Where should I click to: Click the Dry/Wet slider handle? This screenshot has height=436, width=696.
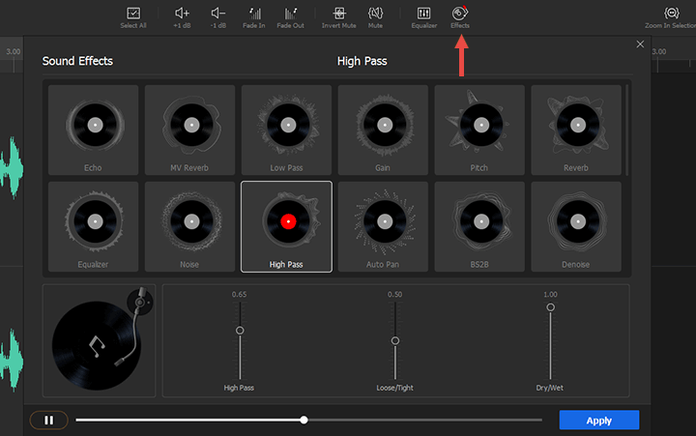(x=550, y=307)
